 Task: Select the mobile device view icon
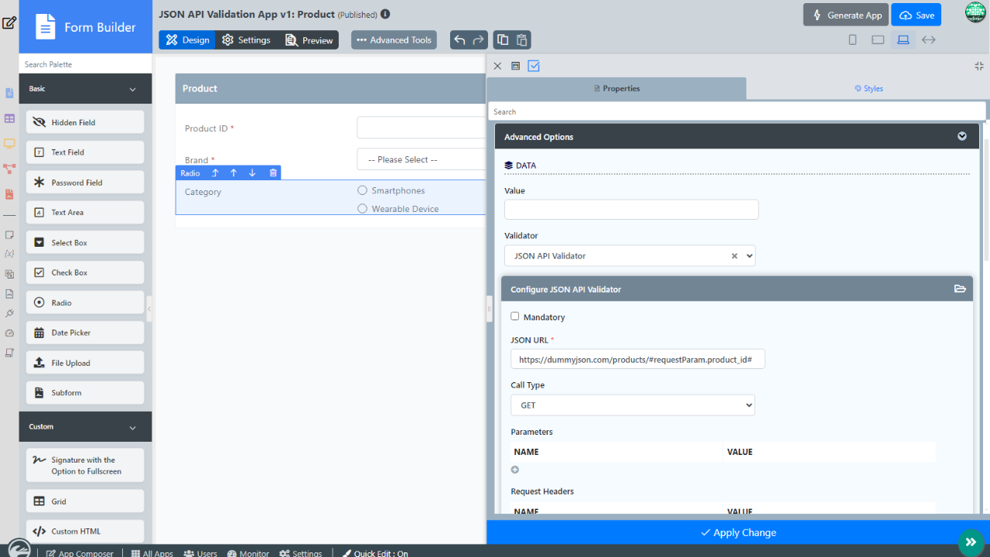852,40
